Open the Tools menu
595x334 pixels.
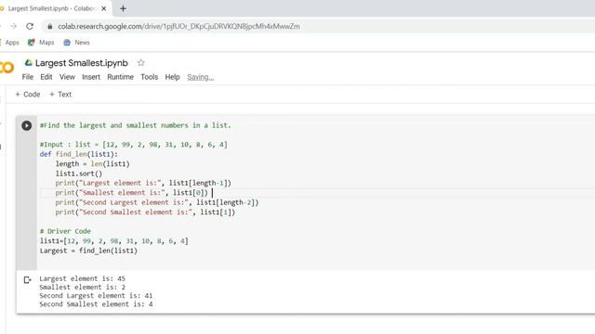tap(149, 77)
